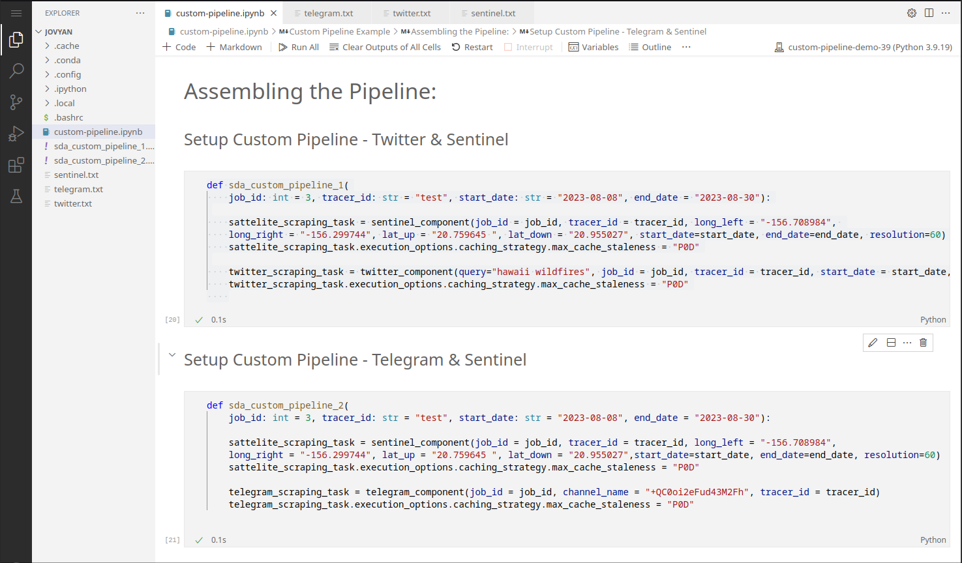Click breadcrumb Assembling the Pipeline:

click(x=459, y=31)
